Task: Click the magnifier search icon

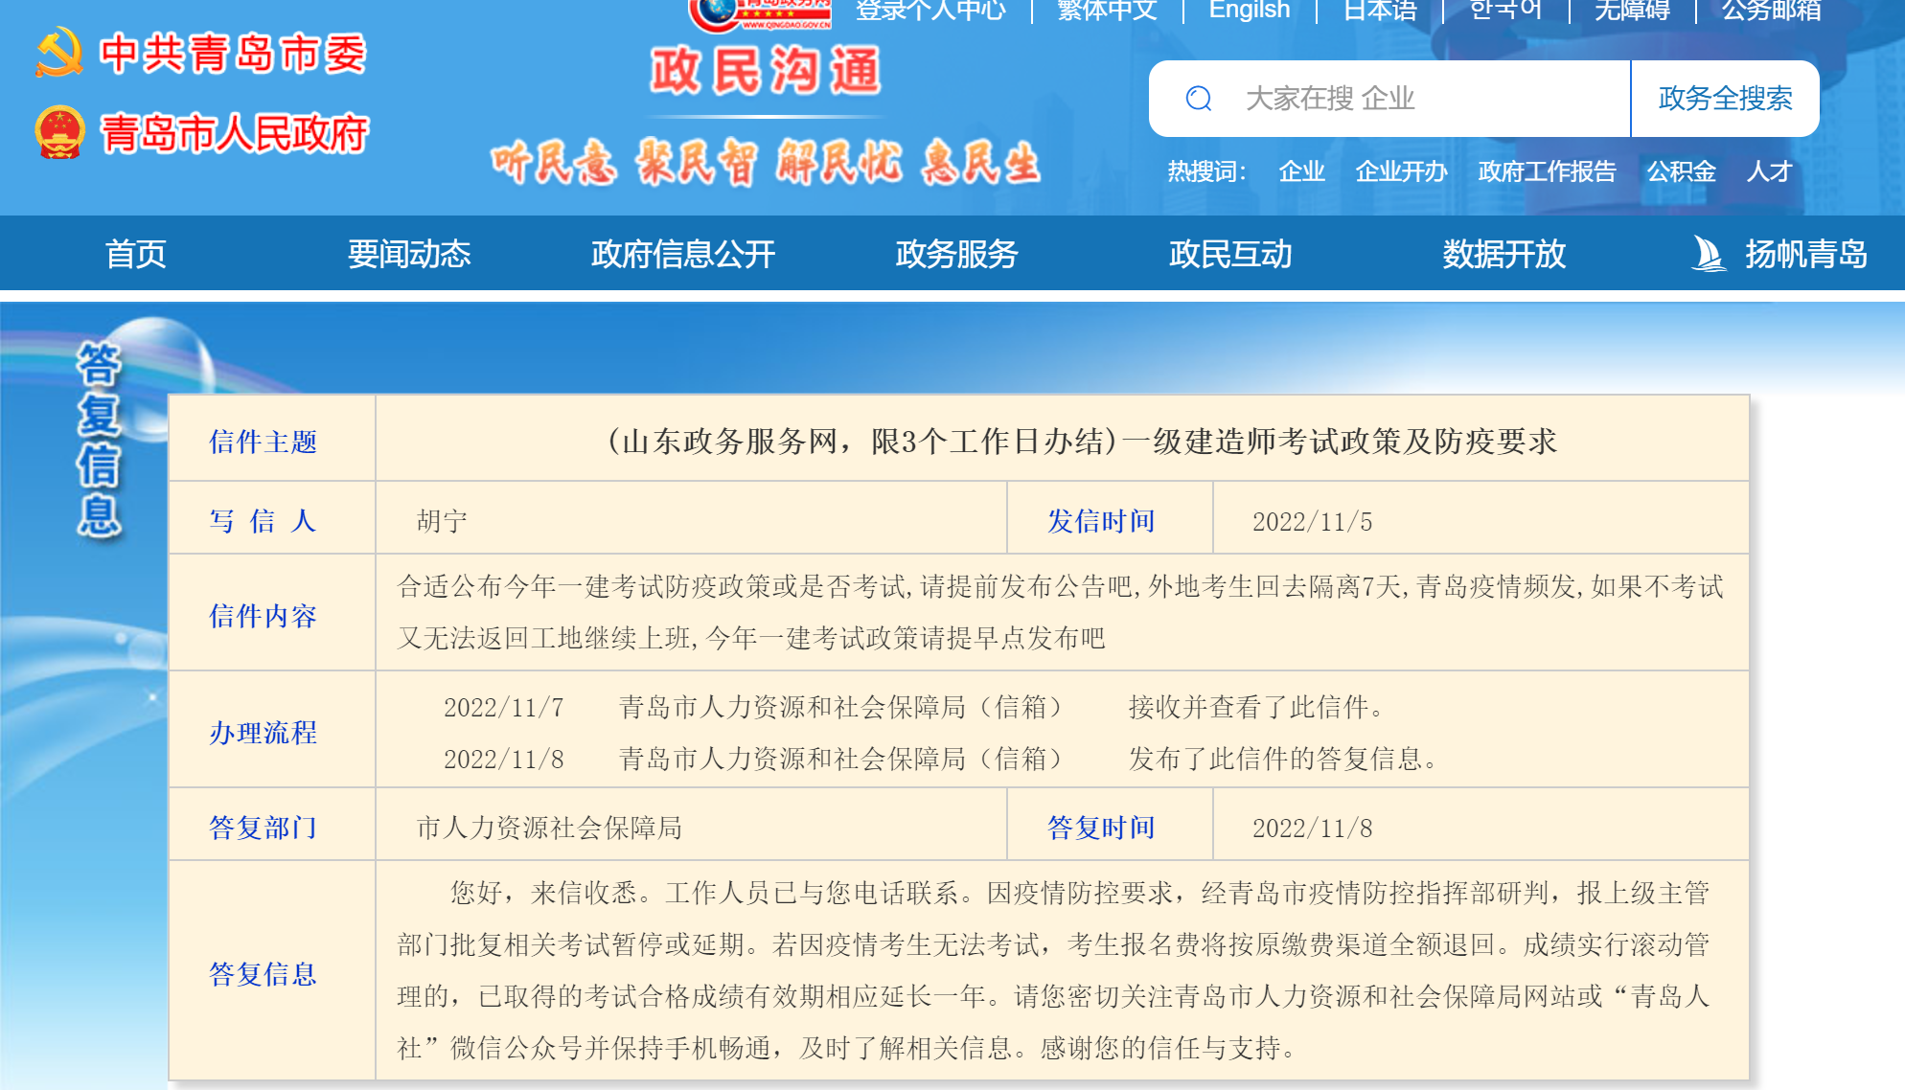Action: point(1199,99)
